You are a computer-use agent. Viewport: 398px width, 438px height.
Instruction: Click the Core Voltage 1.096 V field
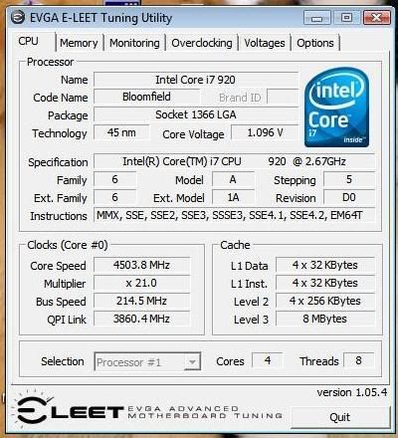[x=265, y=133]
